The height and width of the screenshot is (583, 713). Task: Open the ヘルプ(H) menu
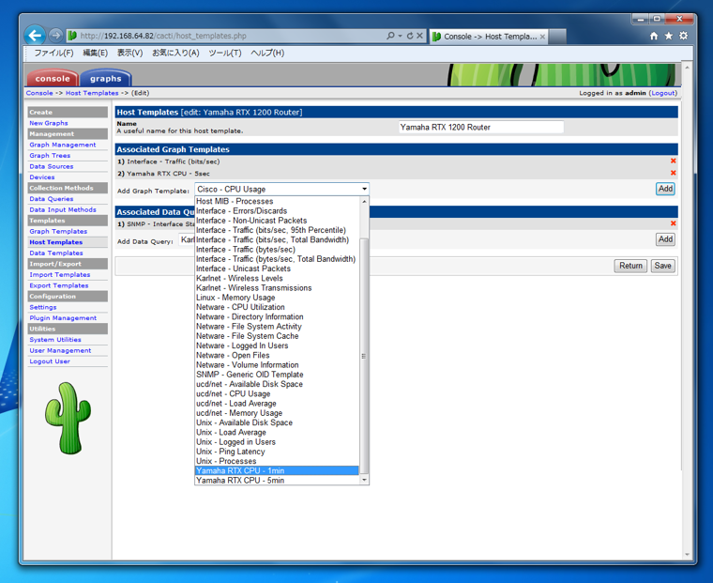click(x=267, y=53)
